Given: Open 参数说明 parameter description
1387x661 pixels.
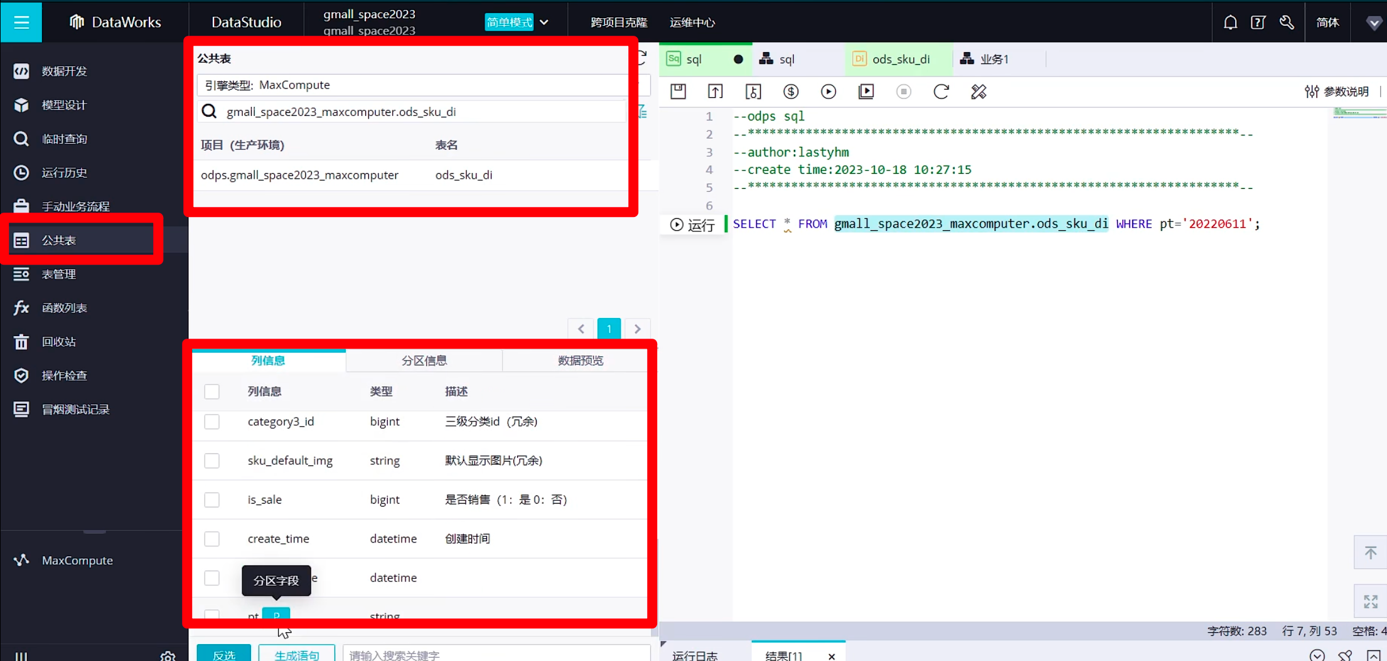Looking at the screenshot, I should click(x=1337, y=92).
